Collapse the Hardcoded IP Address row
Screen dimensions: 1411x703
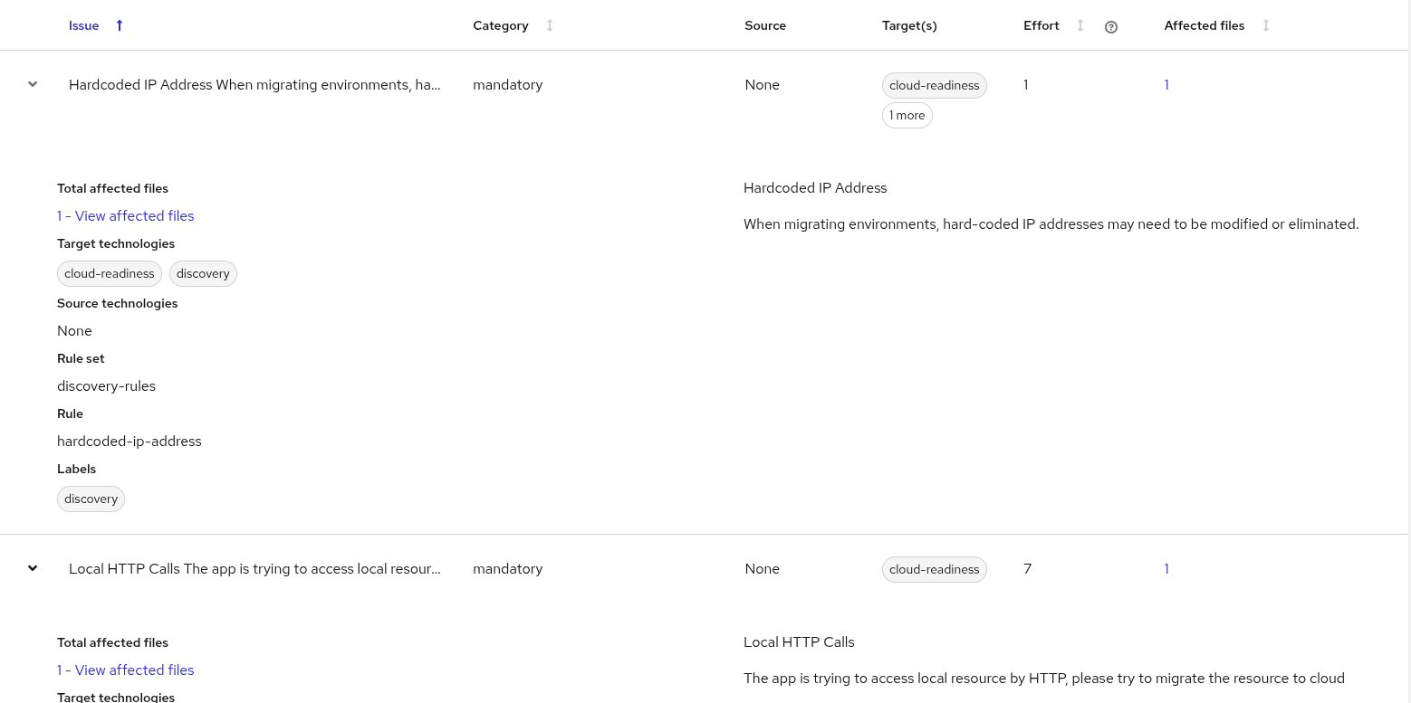pos(33,84)
